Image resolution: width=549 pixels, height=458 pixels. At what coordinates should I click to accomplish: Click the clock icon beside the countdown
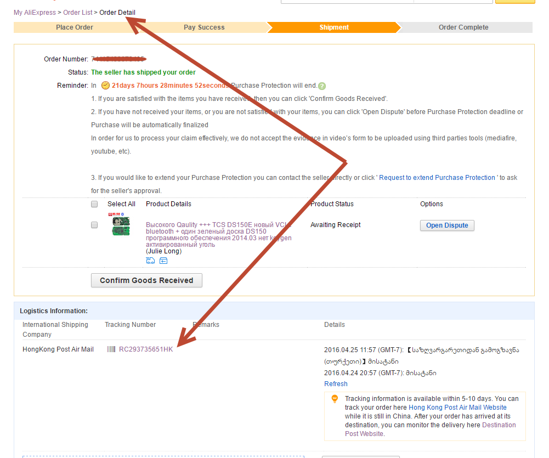(x=105, y=86)
